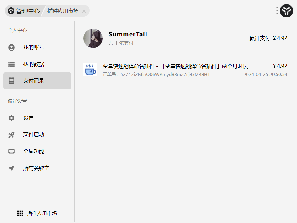
Task: Click the 我的账号 person icon
Action: click(12, 47)
